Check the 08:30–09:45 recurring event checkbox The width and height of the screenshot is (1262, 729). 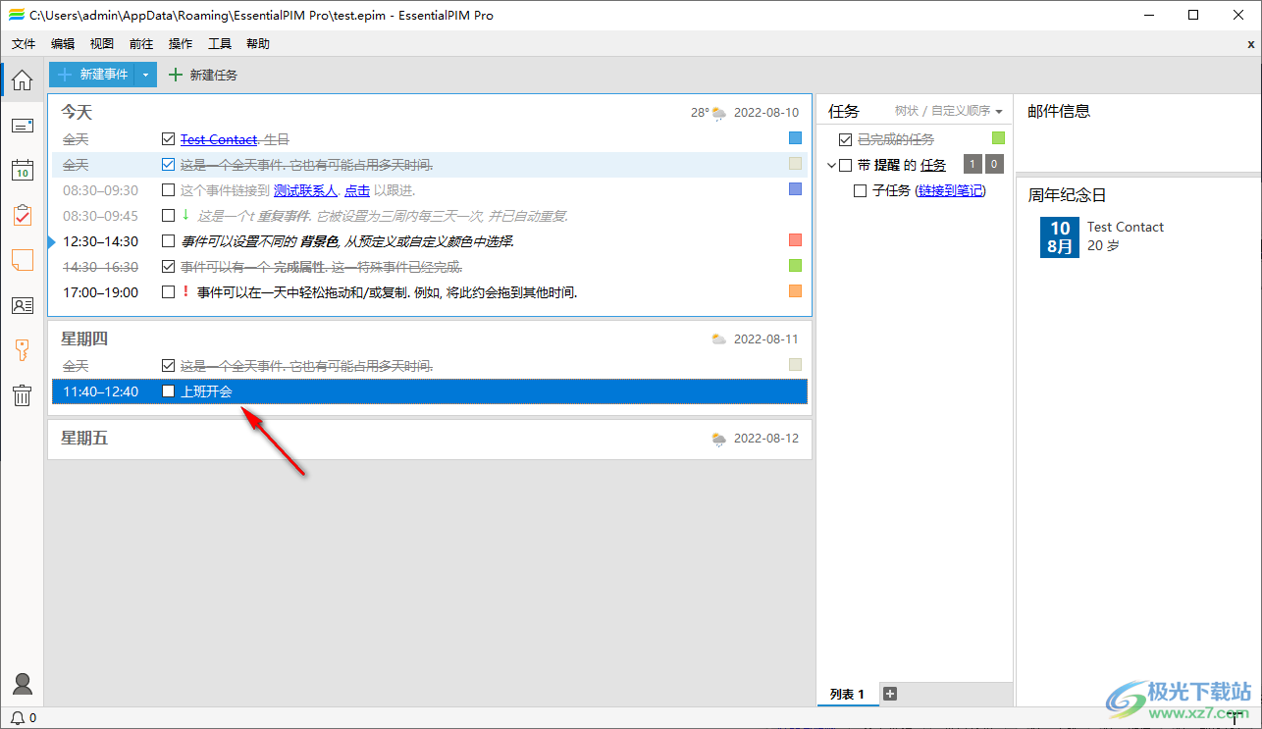169,216
